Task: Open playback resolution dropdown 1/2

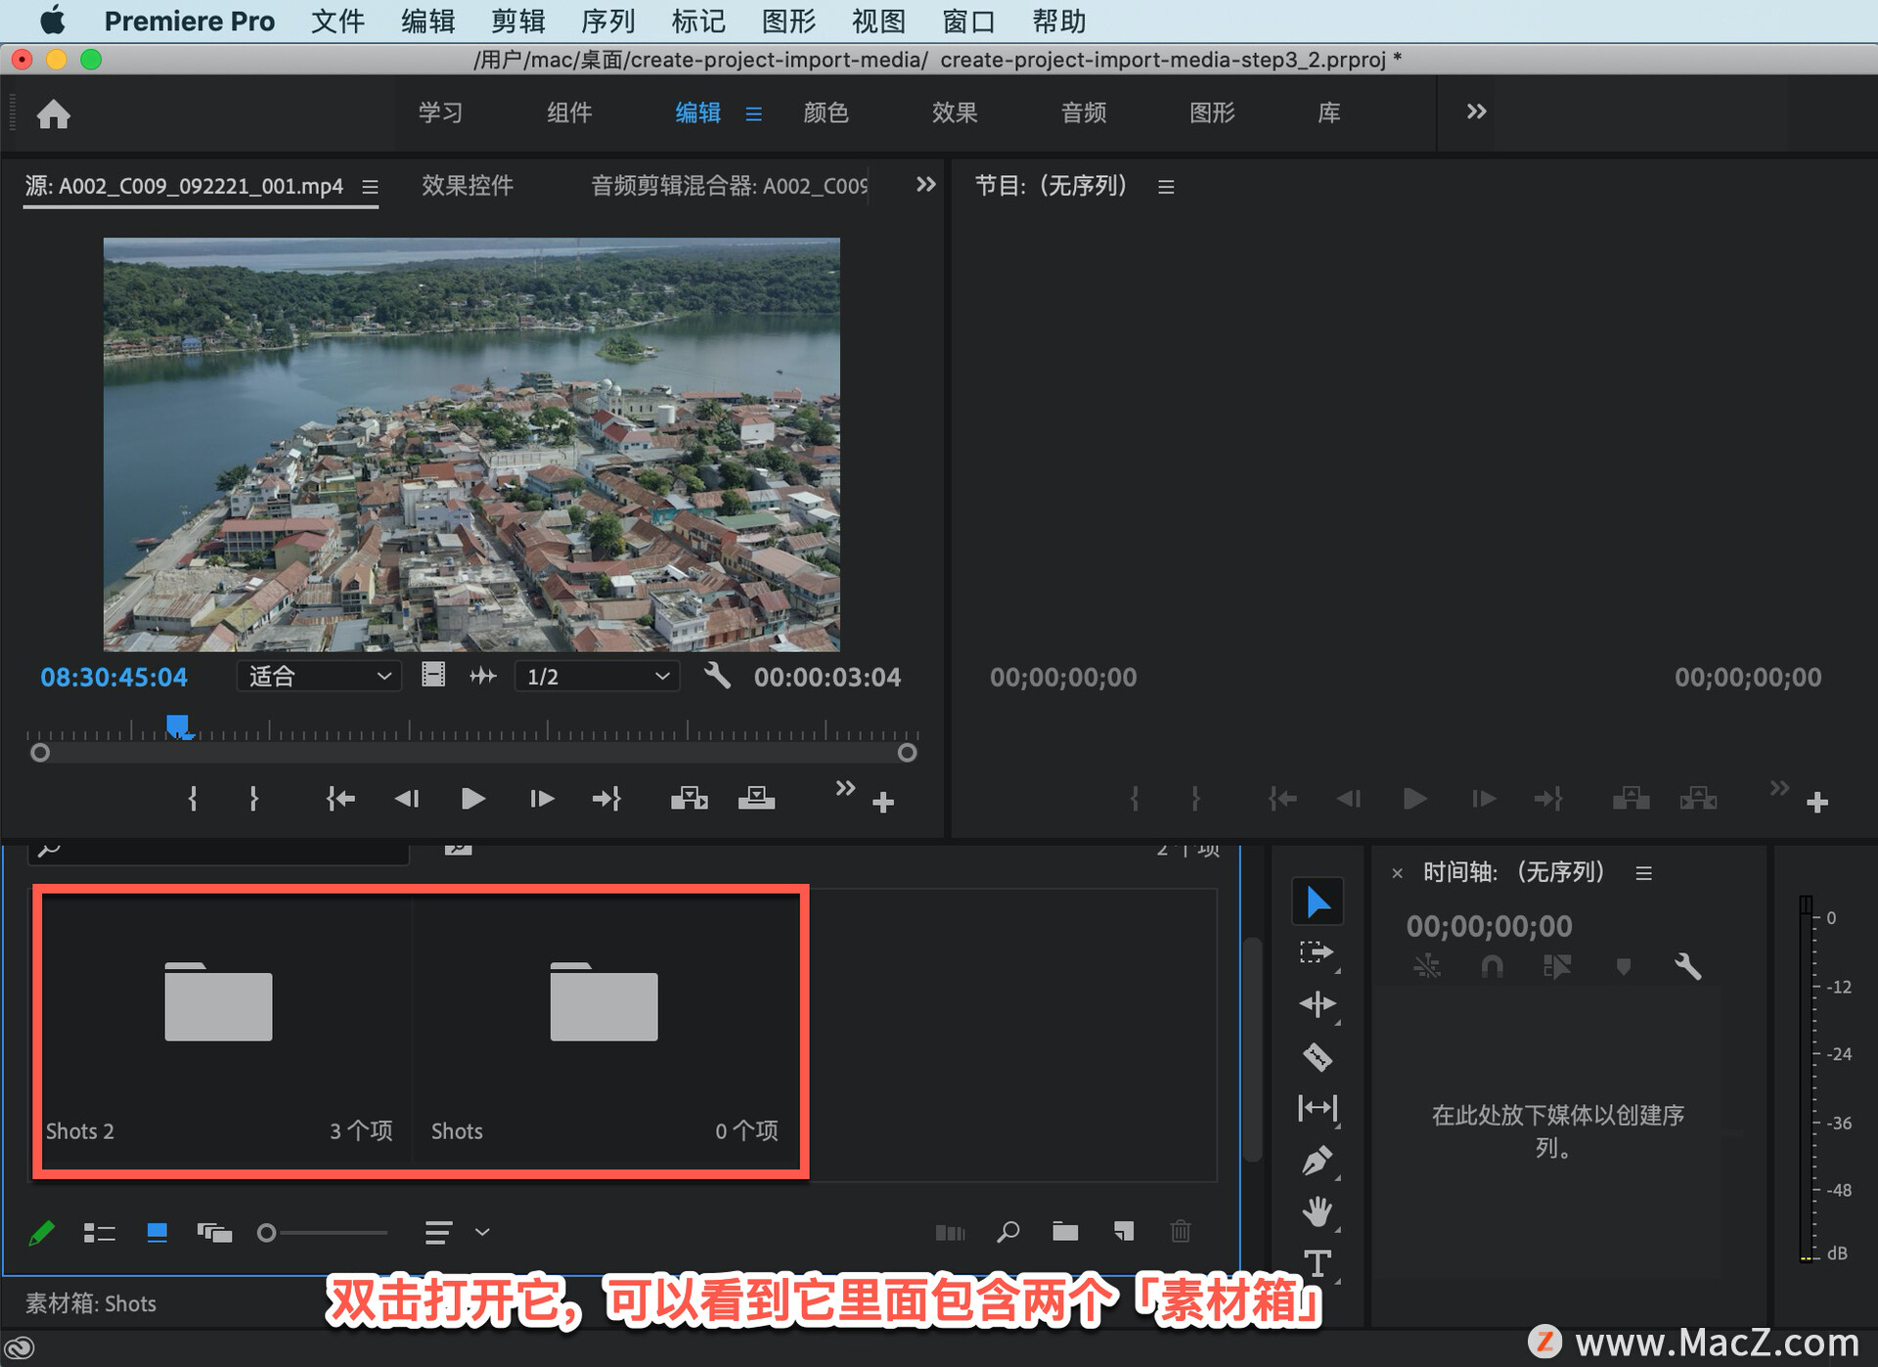Action: point(597,676)
